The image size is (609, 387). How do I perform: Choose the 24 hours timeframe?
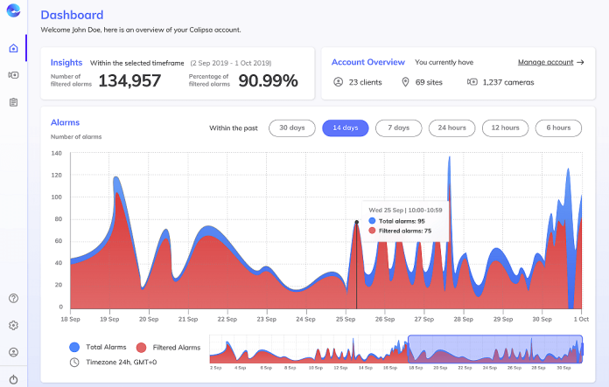tap(451, 128)
